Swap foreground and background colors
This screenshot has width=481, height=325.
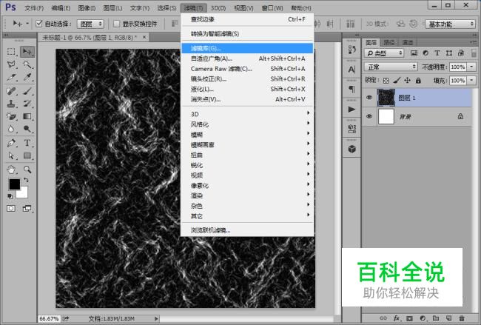pyautogui.click(x=26, y=180)
